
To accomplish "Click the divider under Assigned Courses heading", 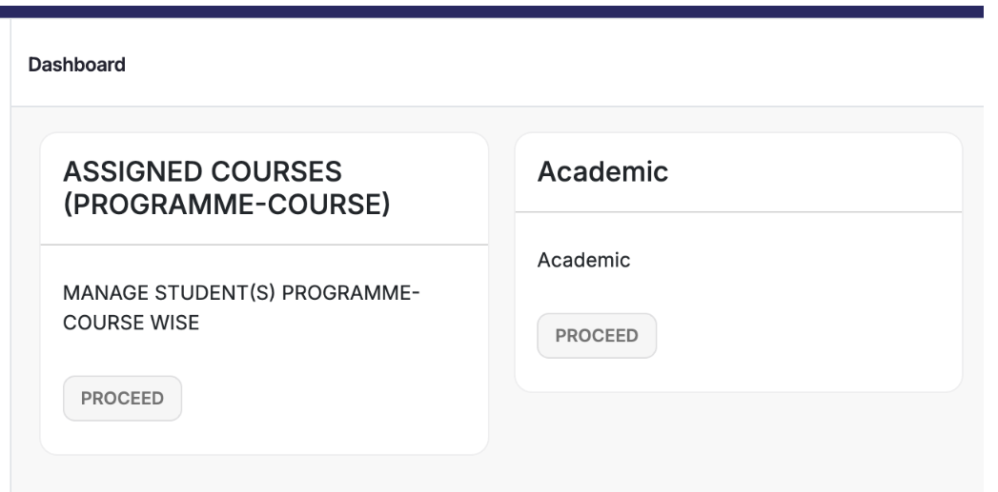I will click(x=264, y=246).
